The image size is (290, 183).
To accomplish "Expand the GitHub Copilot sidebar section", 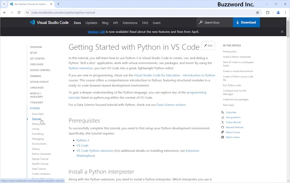I will (x=39, y=82).
